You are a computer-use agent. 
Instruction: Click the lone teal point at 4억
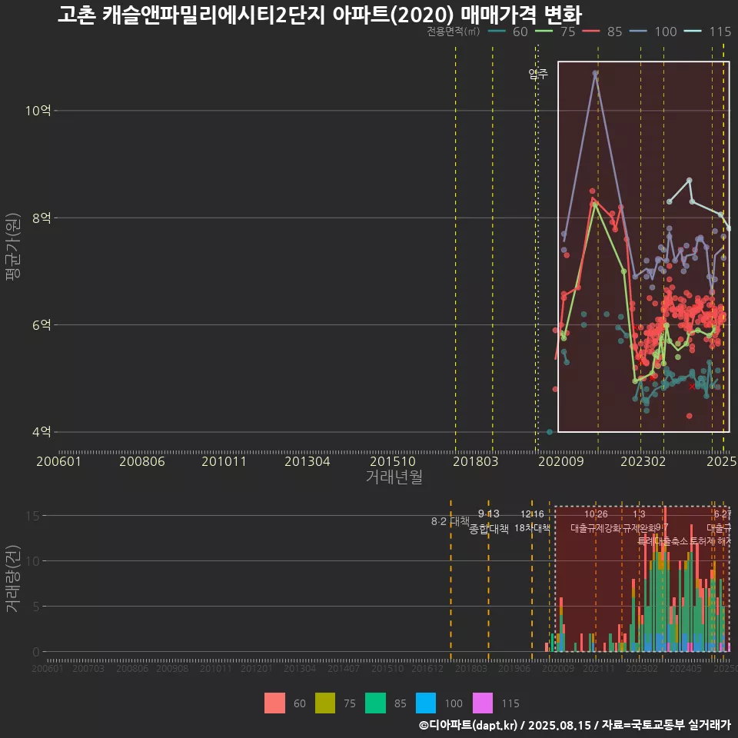point(550,431)
